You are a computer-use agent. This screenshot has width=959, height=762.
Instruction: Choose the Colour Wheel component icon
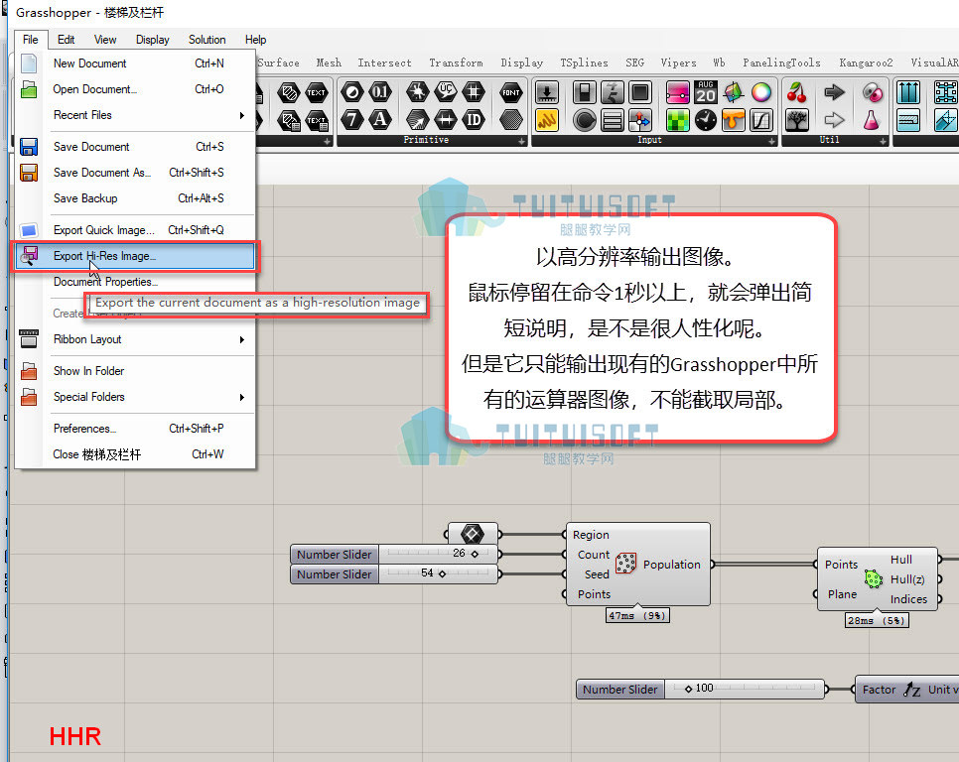(760, 92)
